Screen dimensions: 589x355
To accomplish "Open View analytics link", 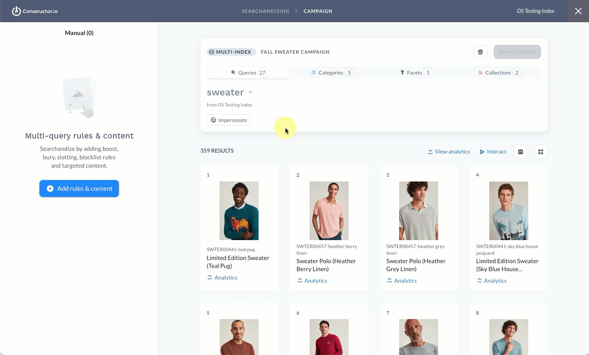I will point(449,152).
